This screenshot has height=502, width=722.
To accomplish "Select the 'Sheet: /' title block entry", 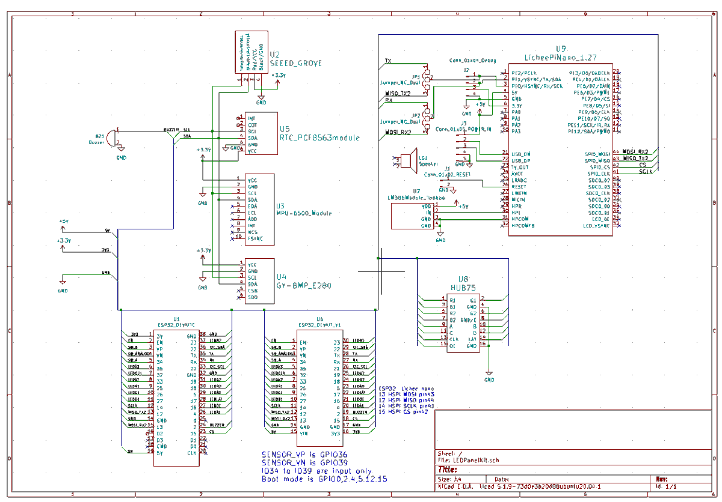I will (x=450, y=453).
